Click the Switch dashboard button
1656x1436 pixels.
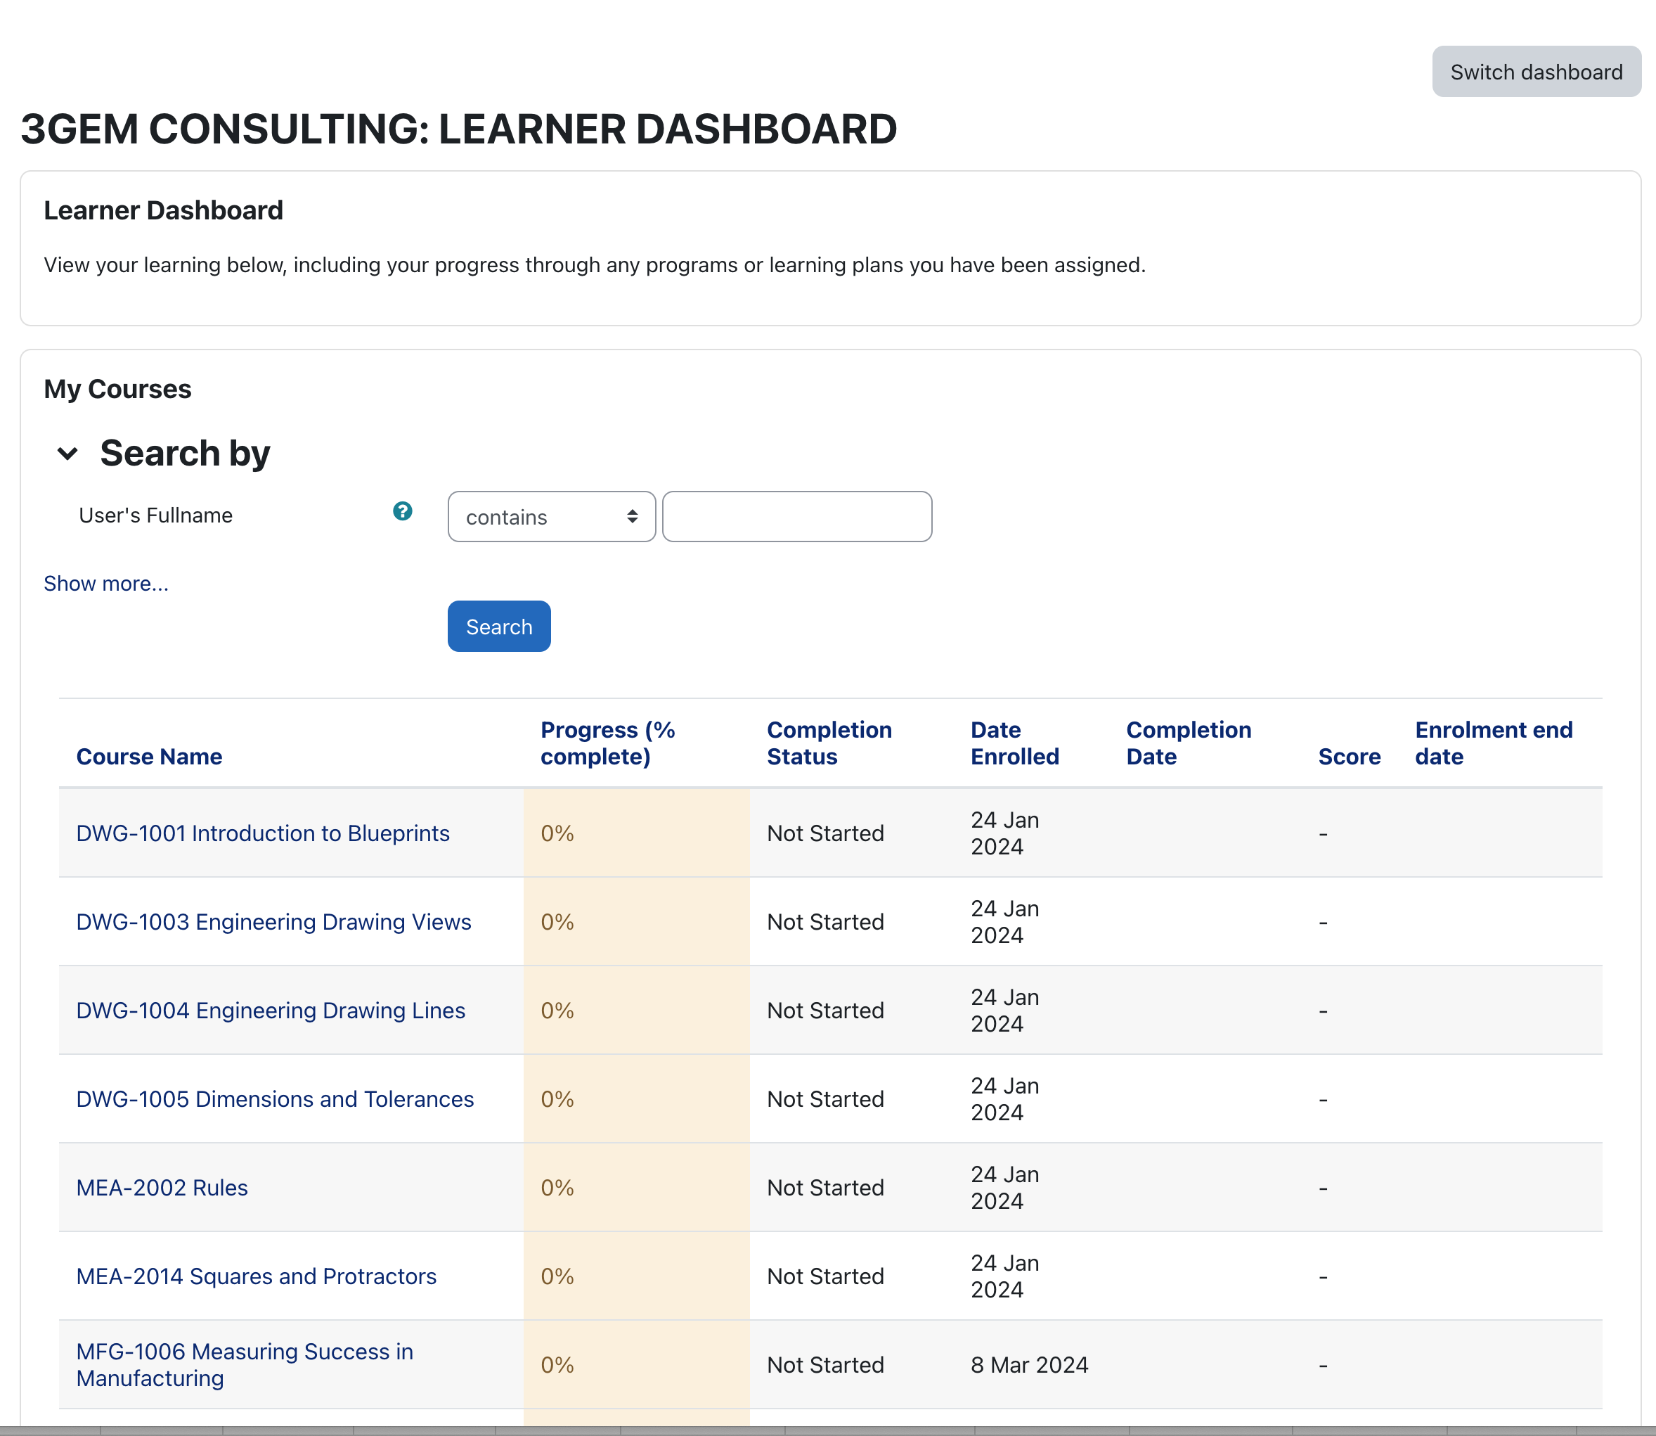coord(1535,72)
